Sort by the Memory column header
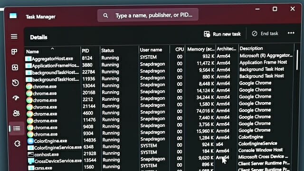This screenshot has height=171, width=304. 201,49
